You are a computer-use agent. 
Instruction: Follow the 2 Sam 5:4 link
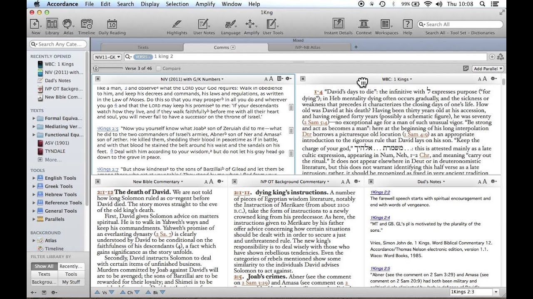pyautogui.click(x=316, y=123)
